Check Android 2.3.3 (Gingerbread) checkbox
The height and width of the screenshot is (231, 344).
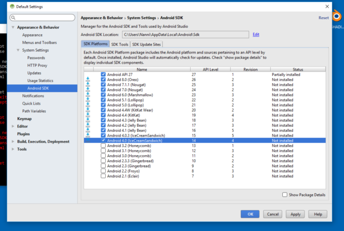[103, 161]
